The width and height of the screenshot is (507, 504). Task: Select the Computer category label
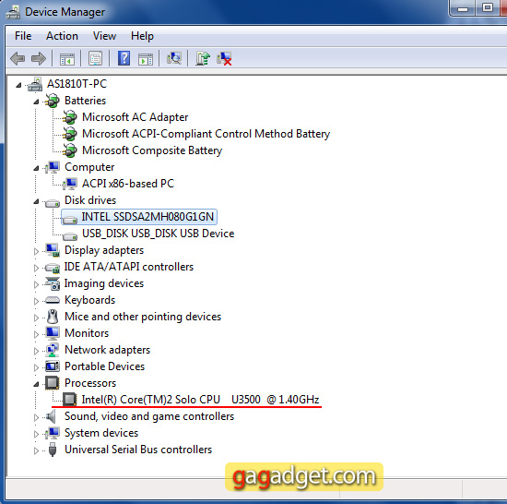(89, 167)
